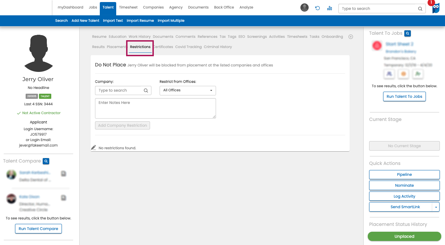Switch to the Screenings tab
The width and height of the screenshot is (445, 245).
[257, 37]
